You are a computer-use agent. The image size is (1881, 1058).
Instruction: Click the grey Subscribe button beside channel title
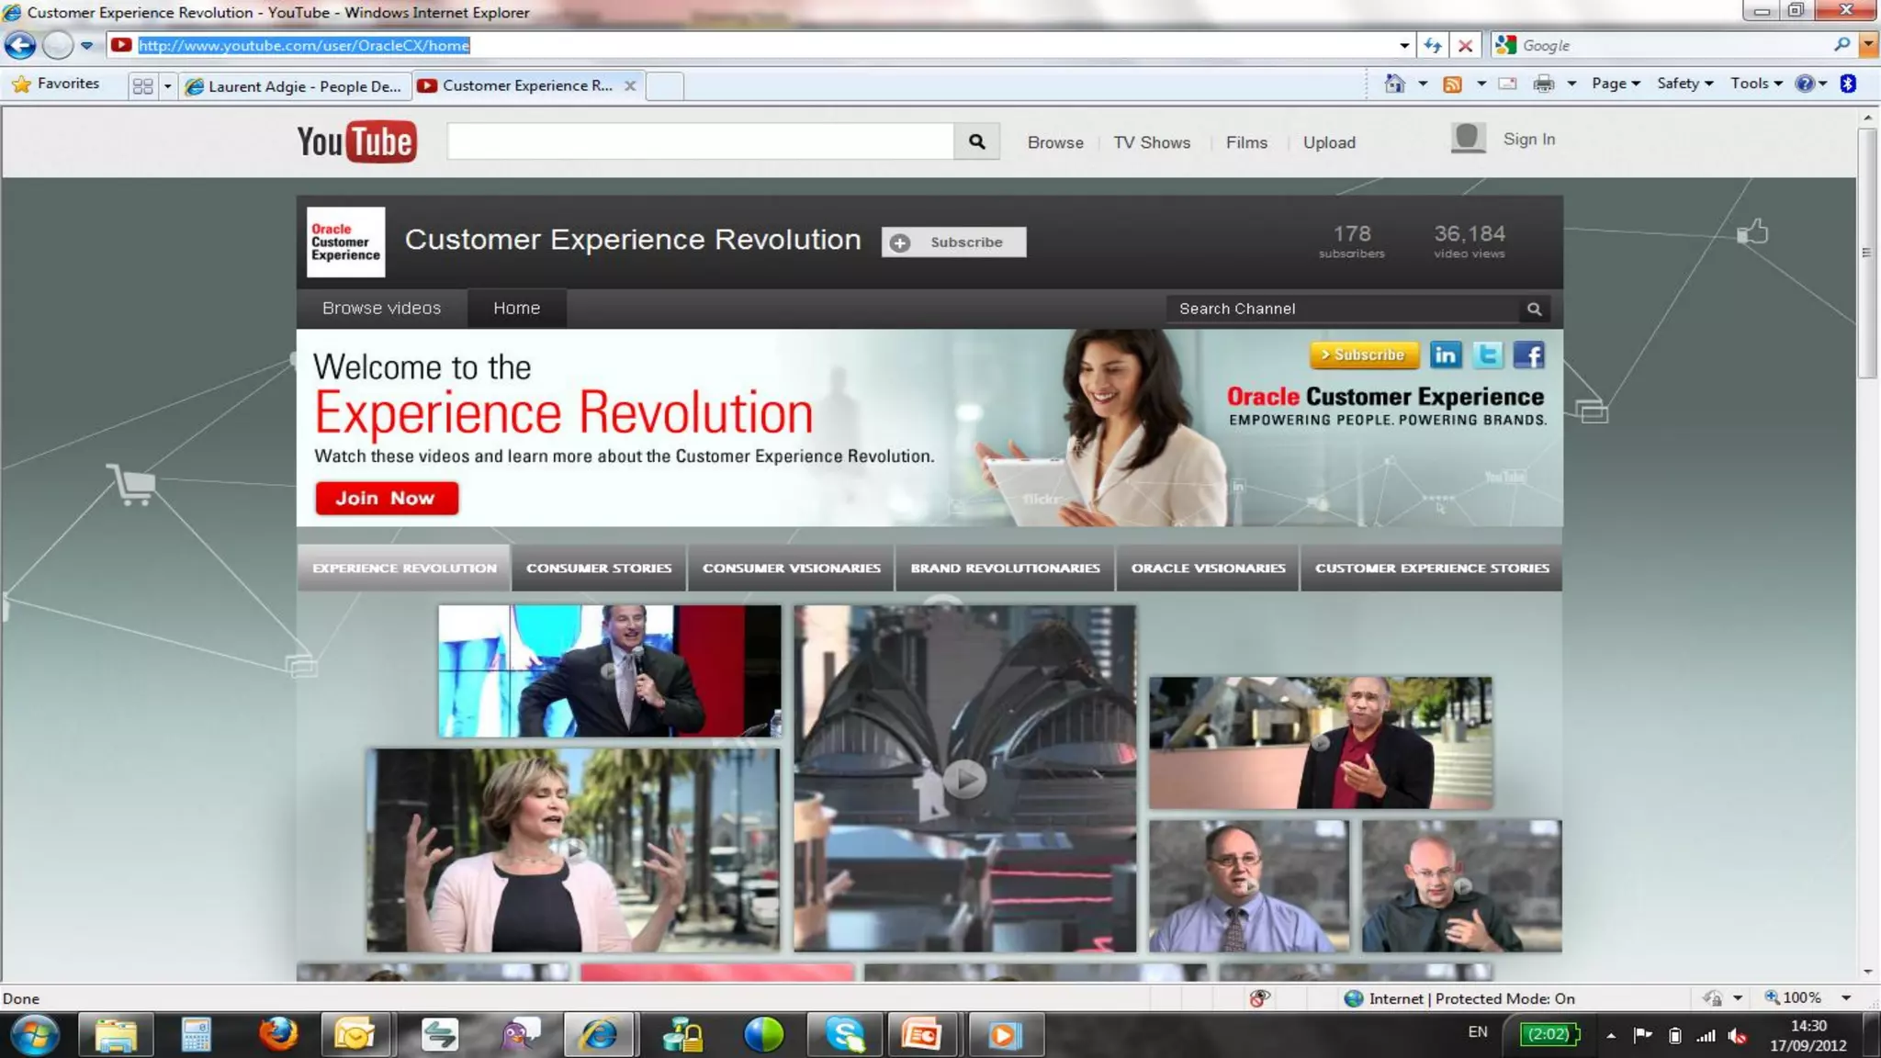click(953, 242)
